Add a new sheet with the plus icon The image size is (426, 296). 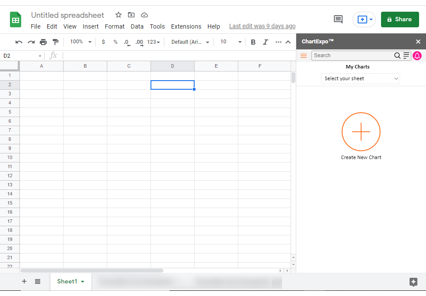[x=24, y=281]
